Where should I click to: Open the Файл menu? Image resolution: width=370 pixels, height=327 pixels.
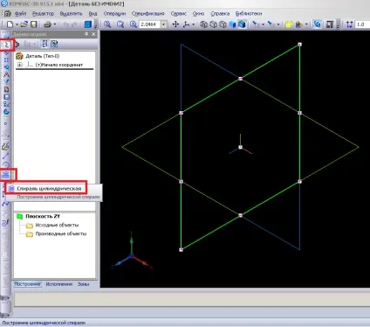coord(20,13)
